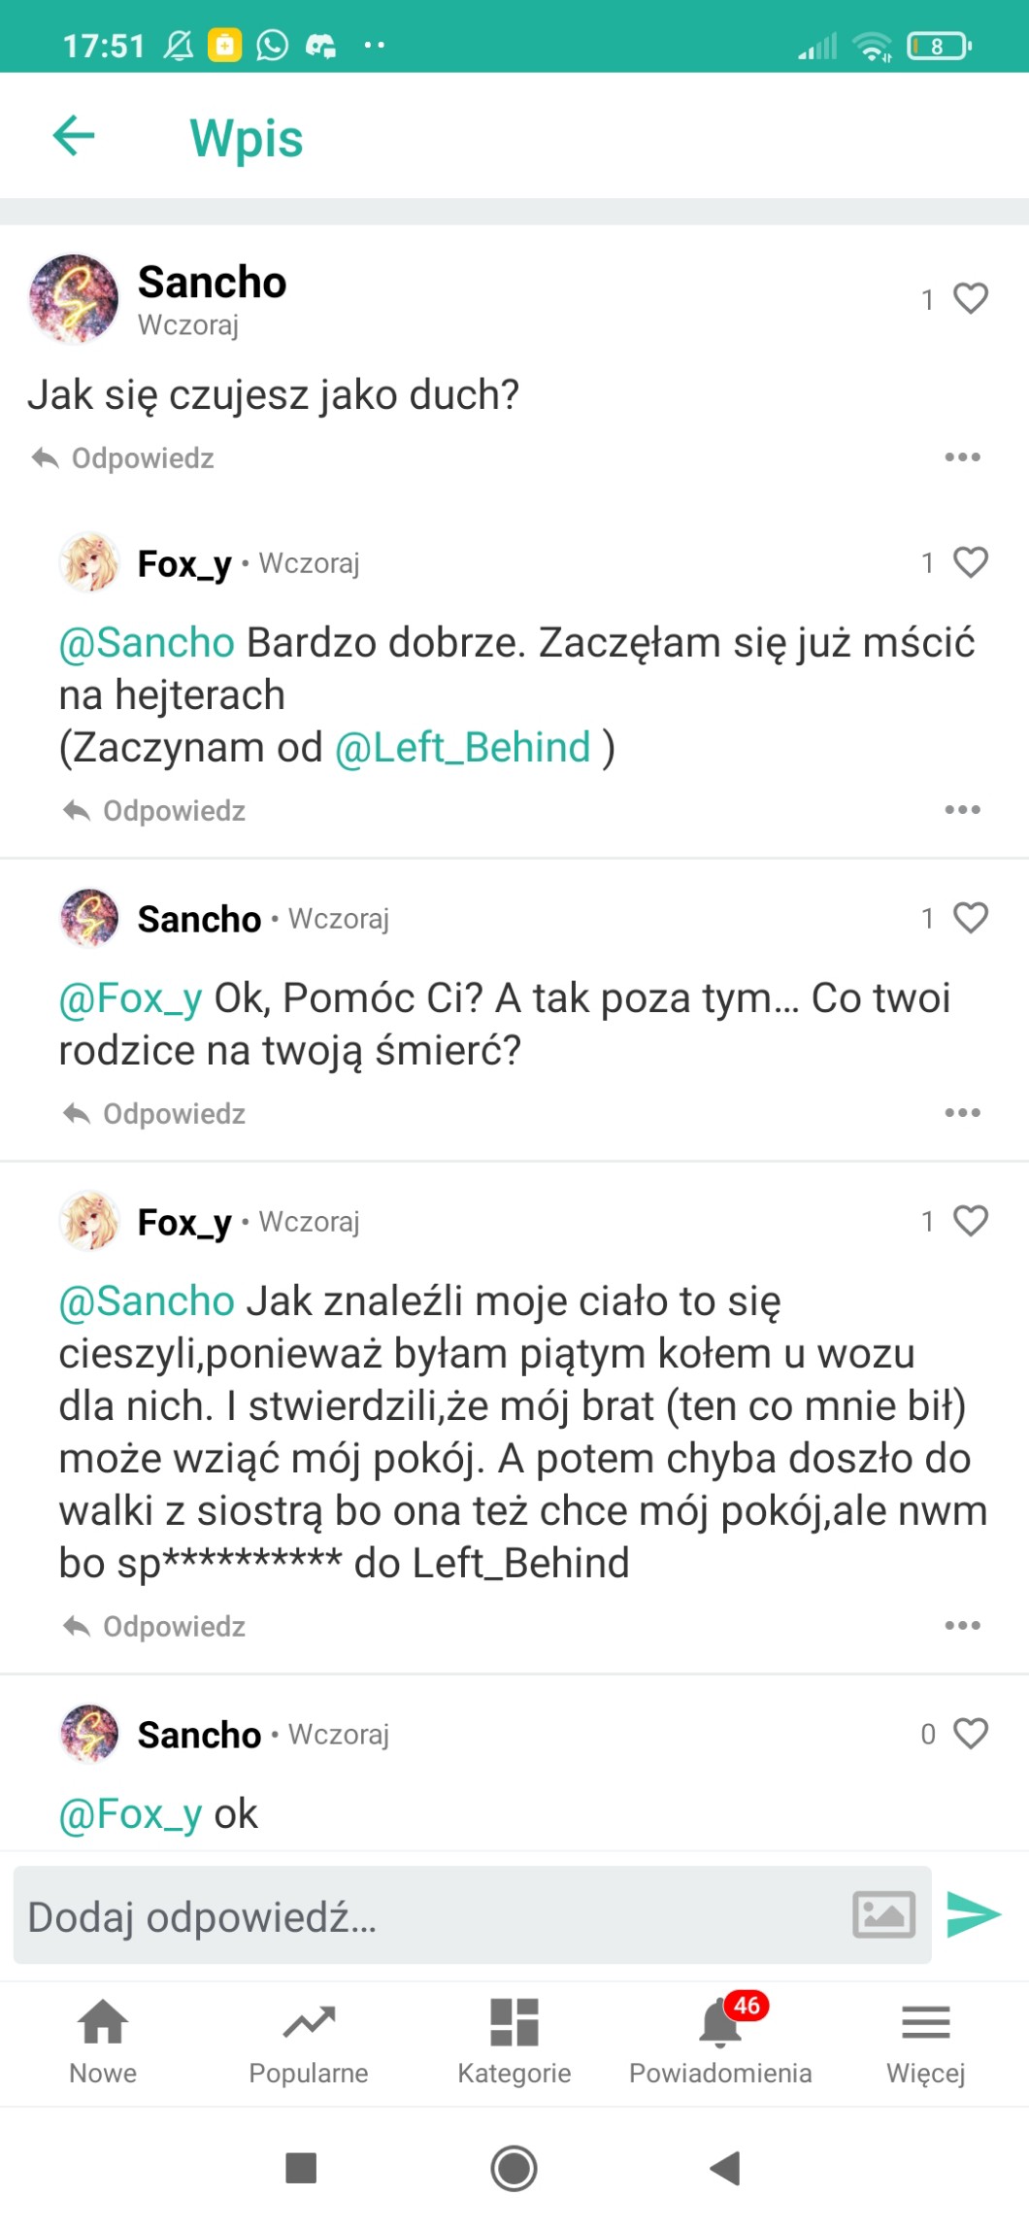The width and height of the screenshot is (1029, 2230).
Task: Open Sancho's avatar on the main post
Action: [x=74, y=299]
